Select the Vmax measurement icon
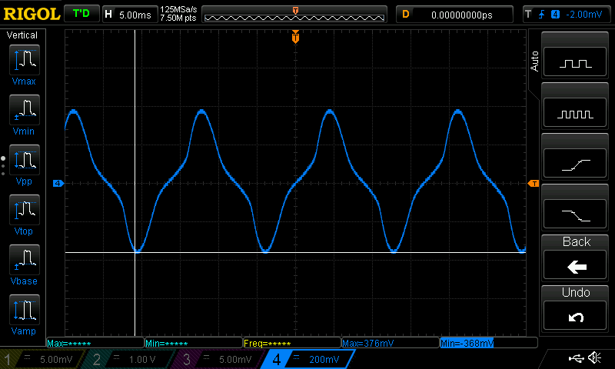The height and width of the screenshot is (369, 615). (x=24, y=64)
